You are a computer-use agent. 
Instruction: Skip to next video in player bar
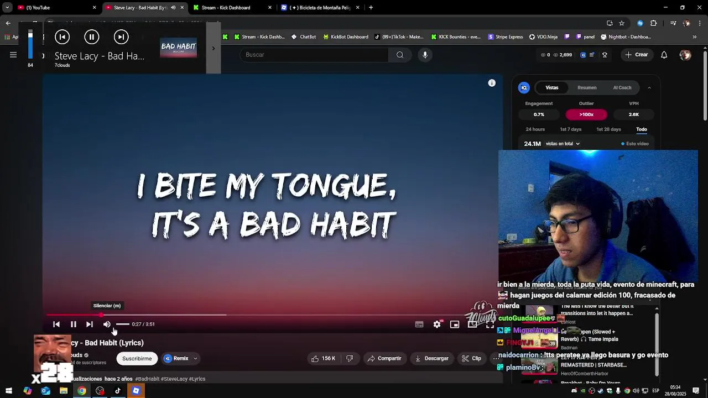[x=90, y=324]
